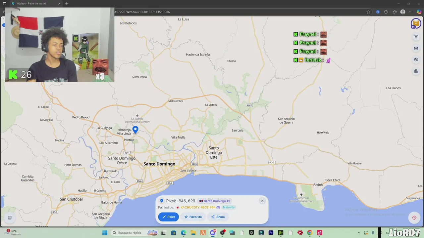This screenshot has width=424, height=238.
Task: Open the weather widget showing 32°C
Action: tap(13, 232)
